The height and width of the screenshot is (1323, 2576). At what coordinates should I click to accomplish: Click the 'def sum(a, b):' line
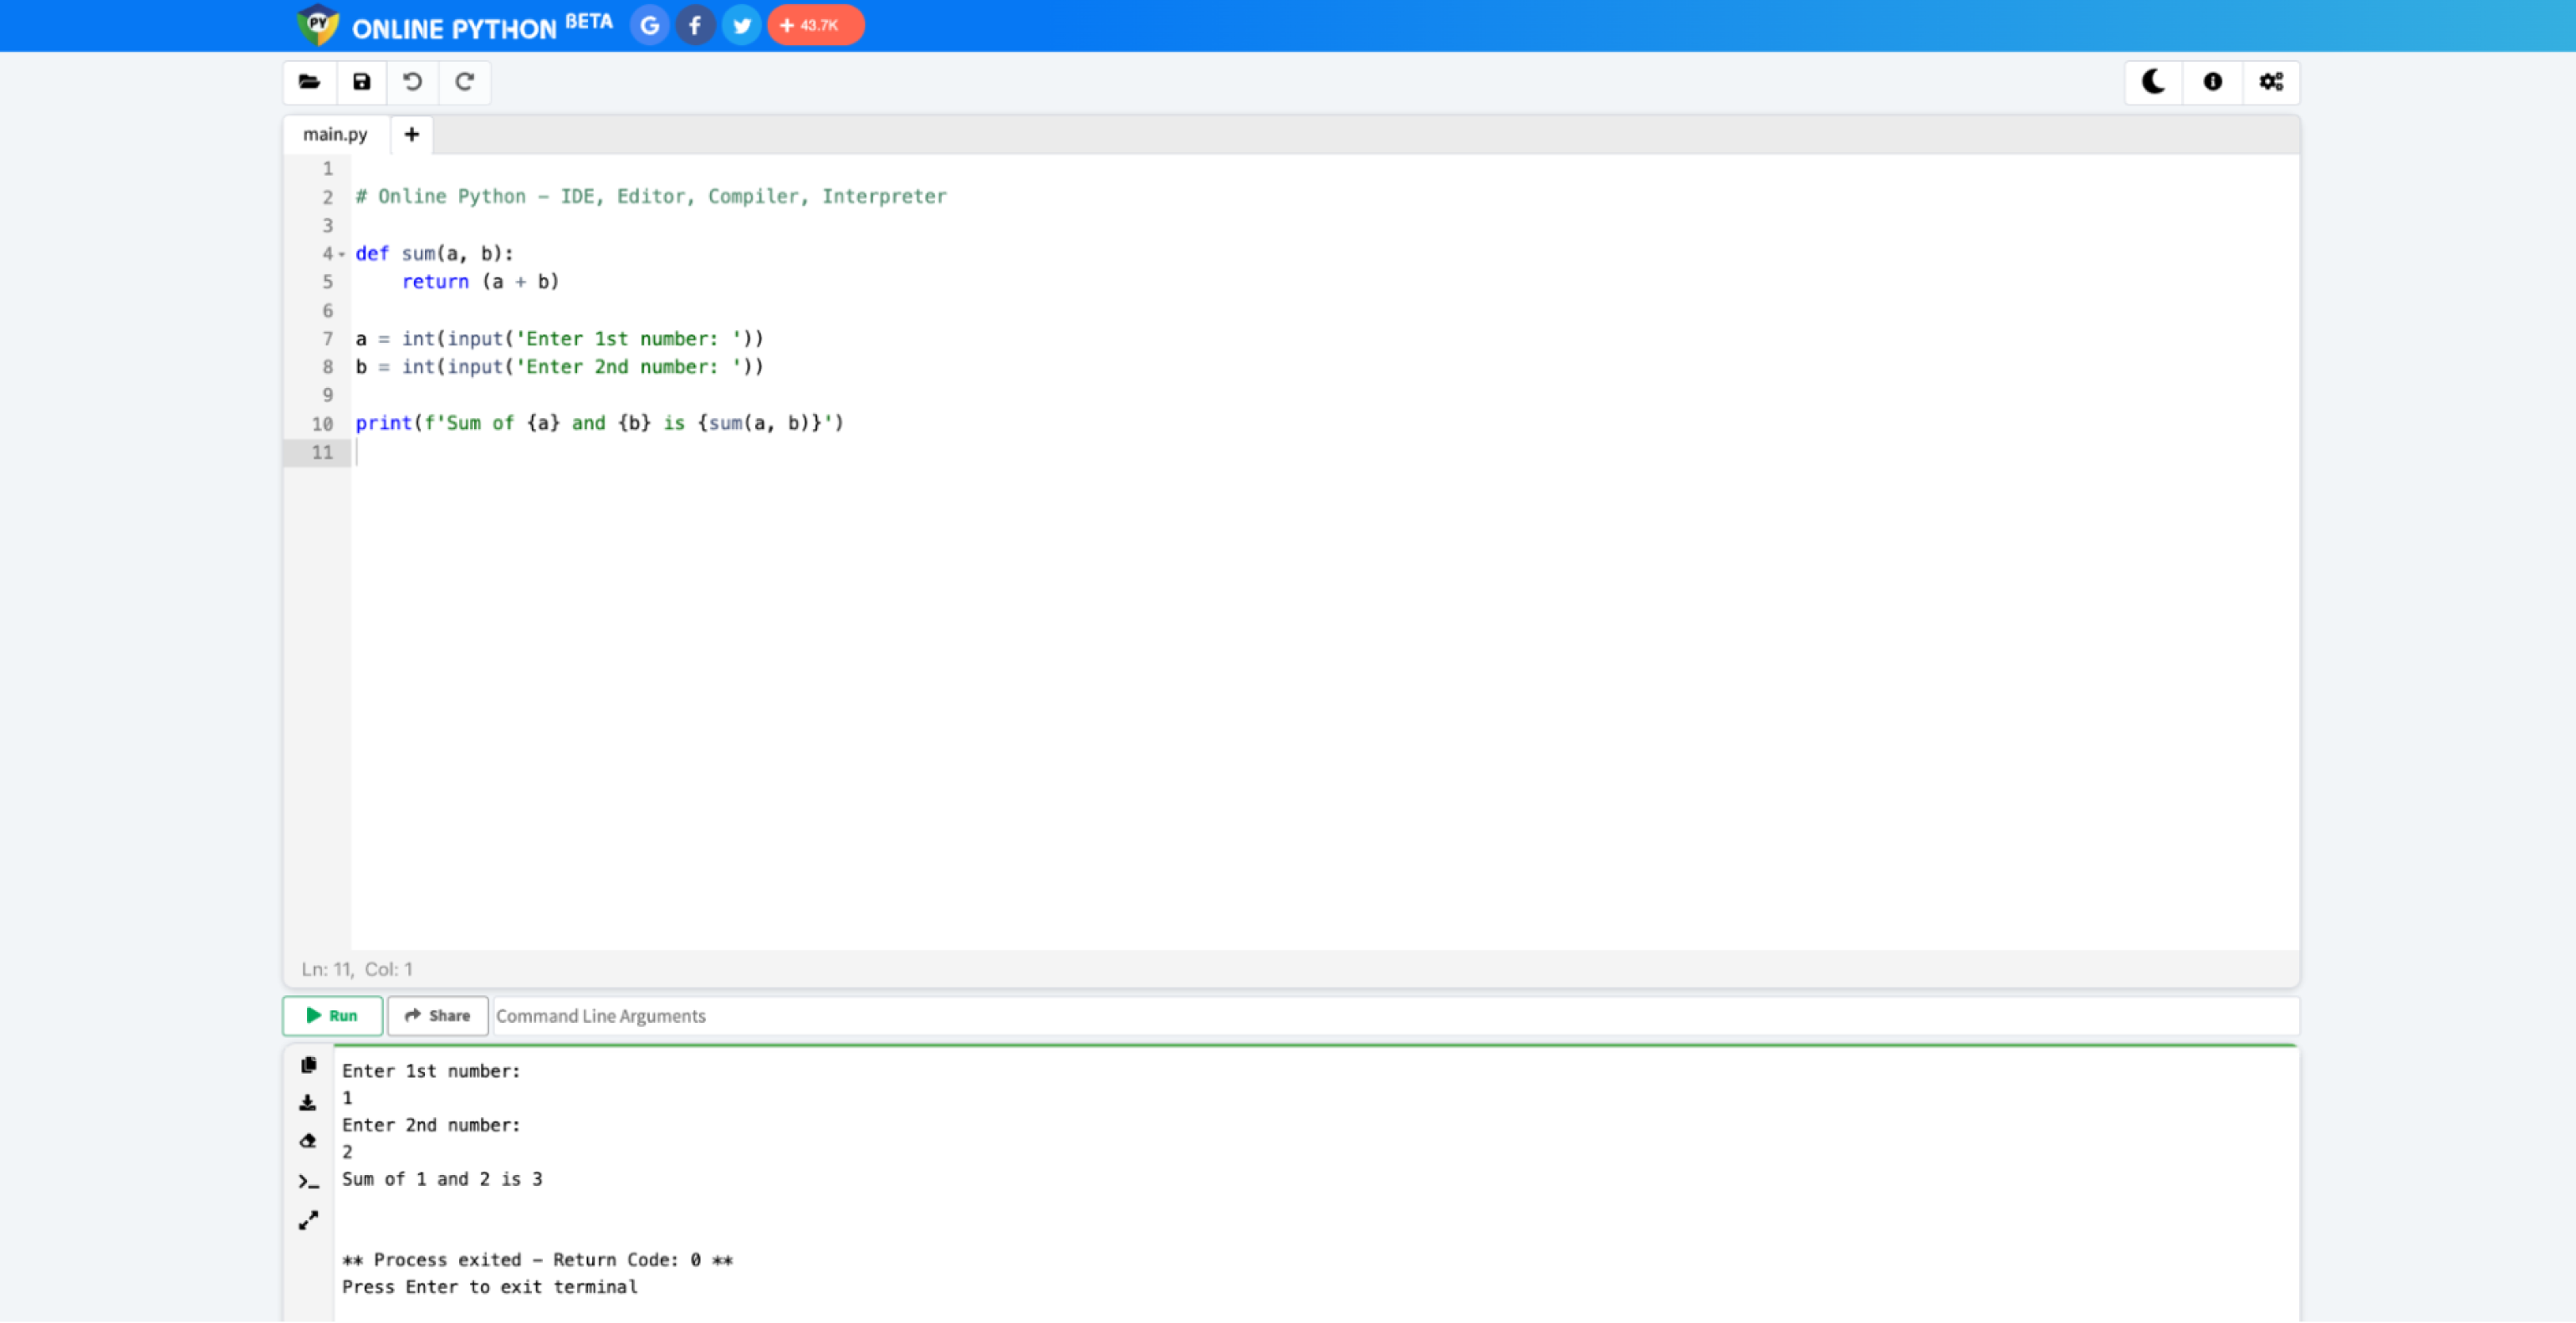tap(434, 254)
